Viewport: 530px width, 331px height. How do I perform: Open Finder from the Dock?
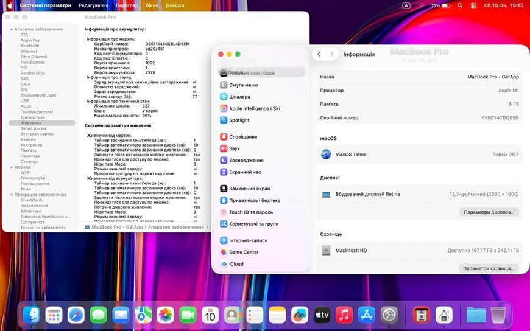(32, 315)
